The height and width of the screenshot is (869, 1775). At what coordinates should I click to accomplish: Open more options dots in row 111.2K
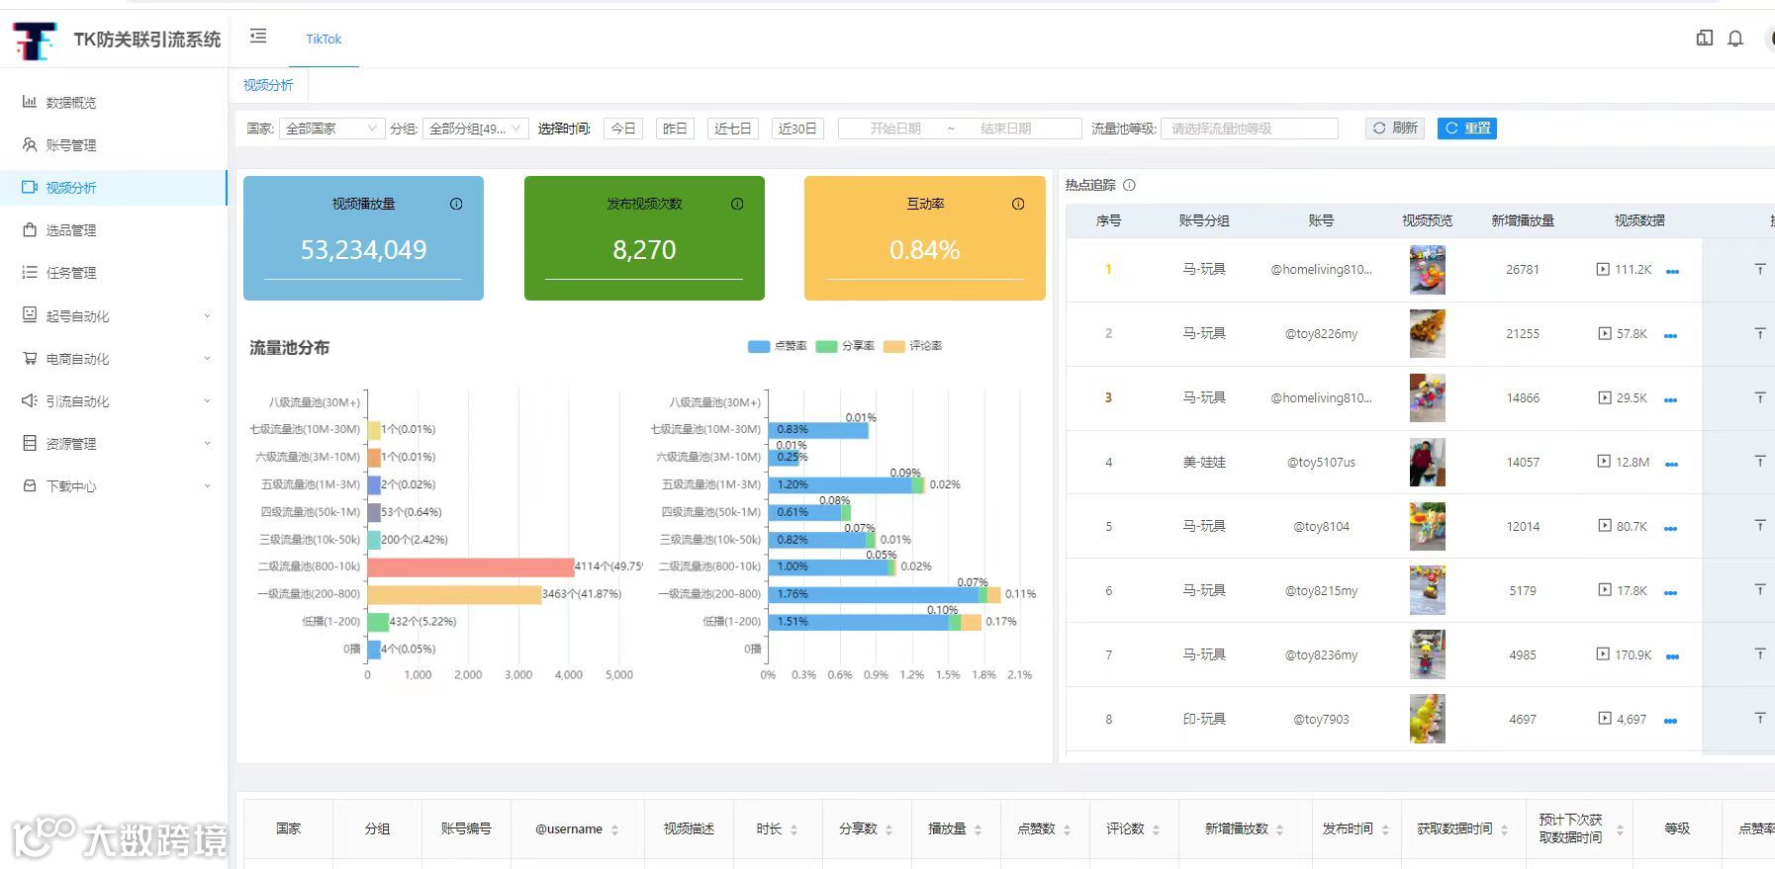[x=1672, y=271]
